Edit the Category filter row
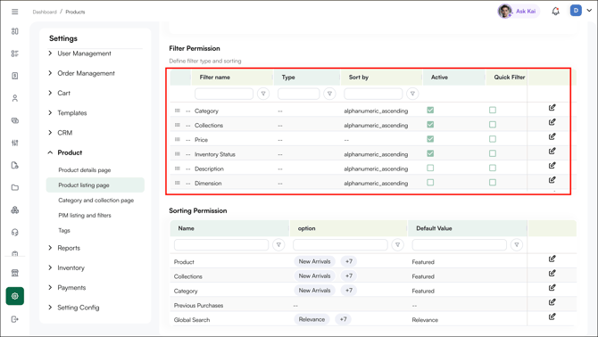Image resolution: width=598 pixels, height=337 pixels. tap(552, 108)
